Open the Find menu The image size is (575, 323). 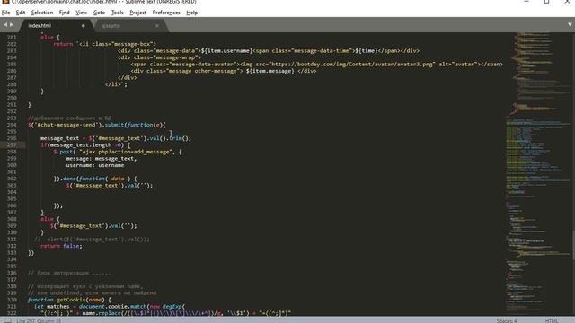tap(64, 13)
